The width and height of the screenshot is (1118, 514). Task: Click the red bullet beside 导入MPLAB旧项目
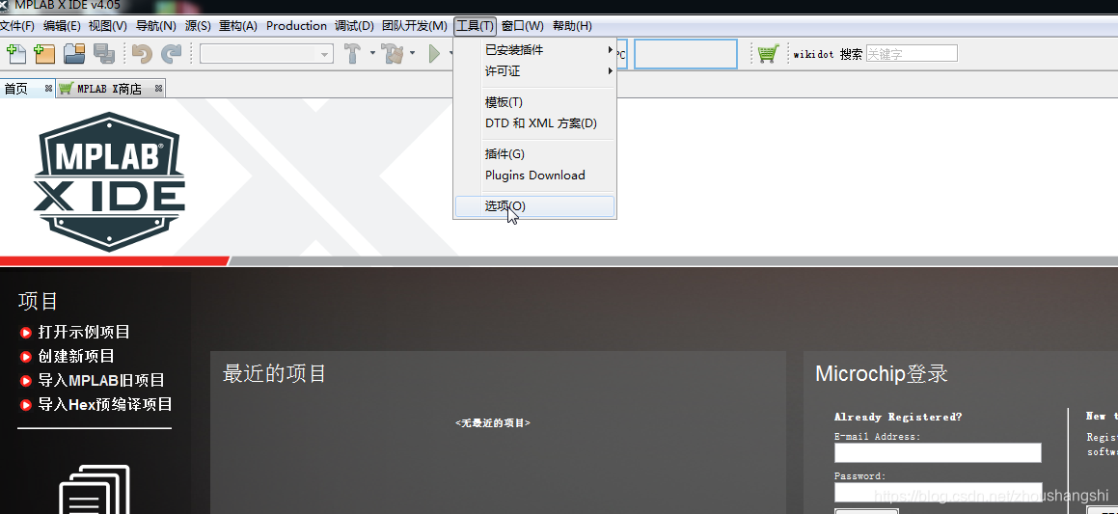[x=26, y=381]
